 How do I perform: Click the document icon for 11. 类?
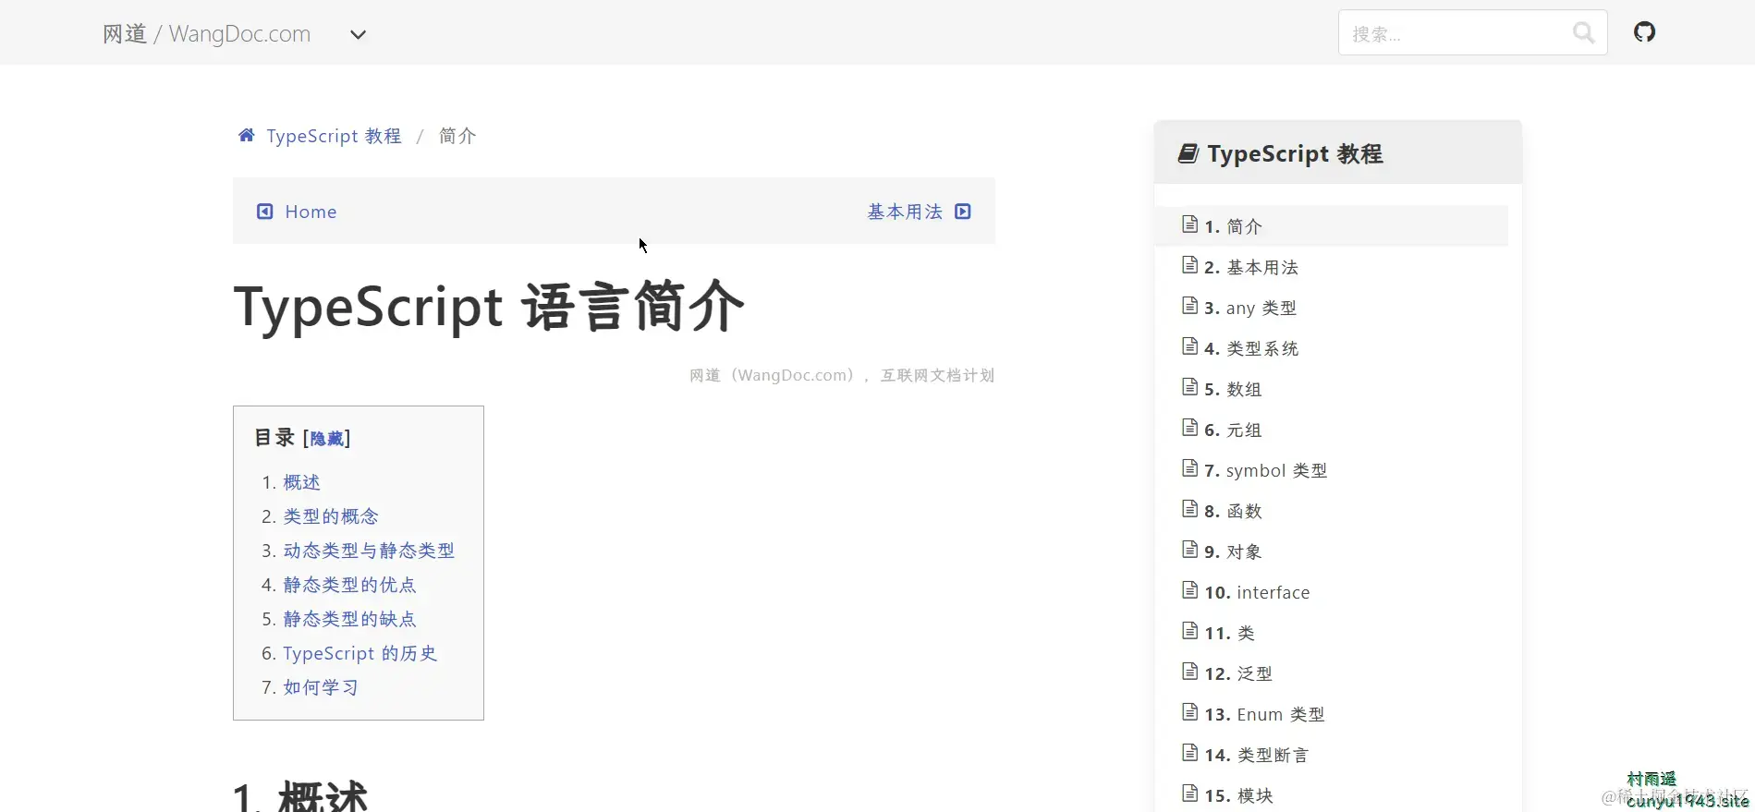tap(1190, 631)
